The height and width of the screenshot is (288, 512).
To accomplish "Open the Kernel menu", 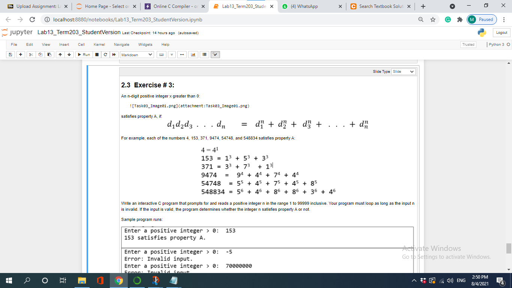I will click(99, 44).
